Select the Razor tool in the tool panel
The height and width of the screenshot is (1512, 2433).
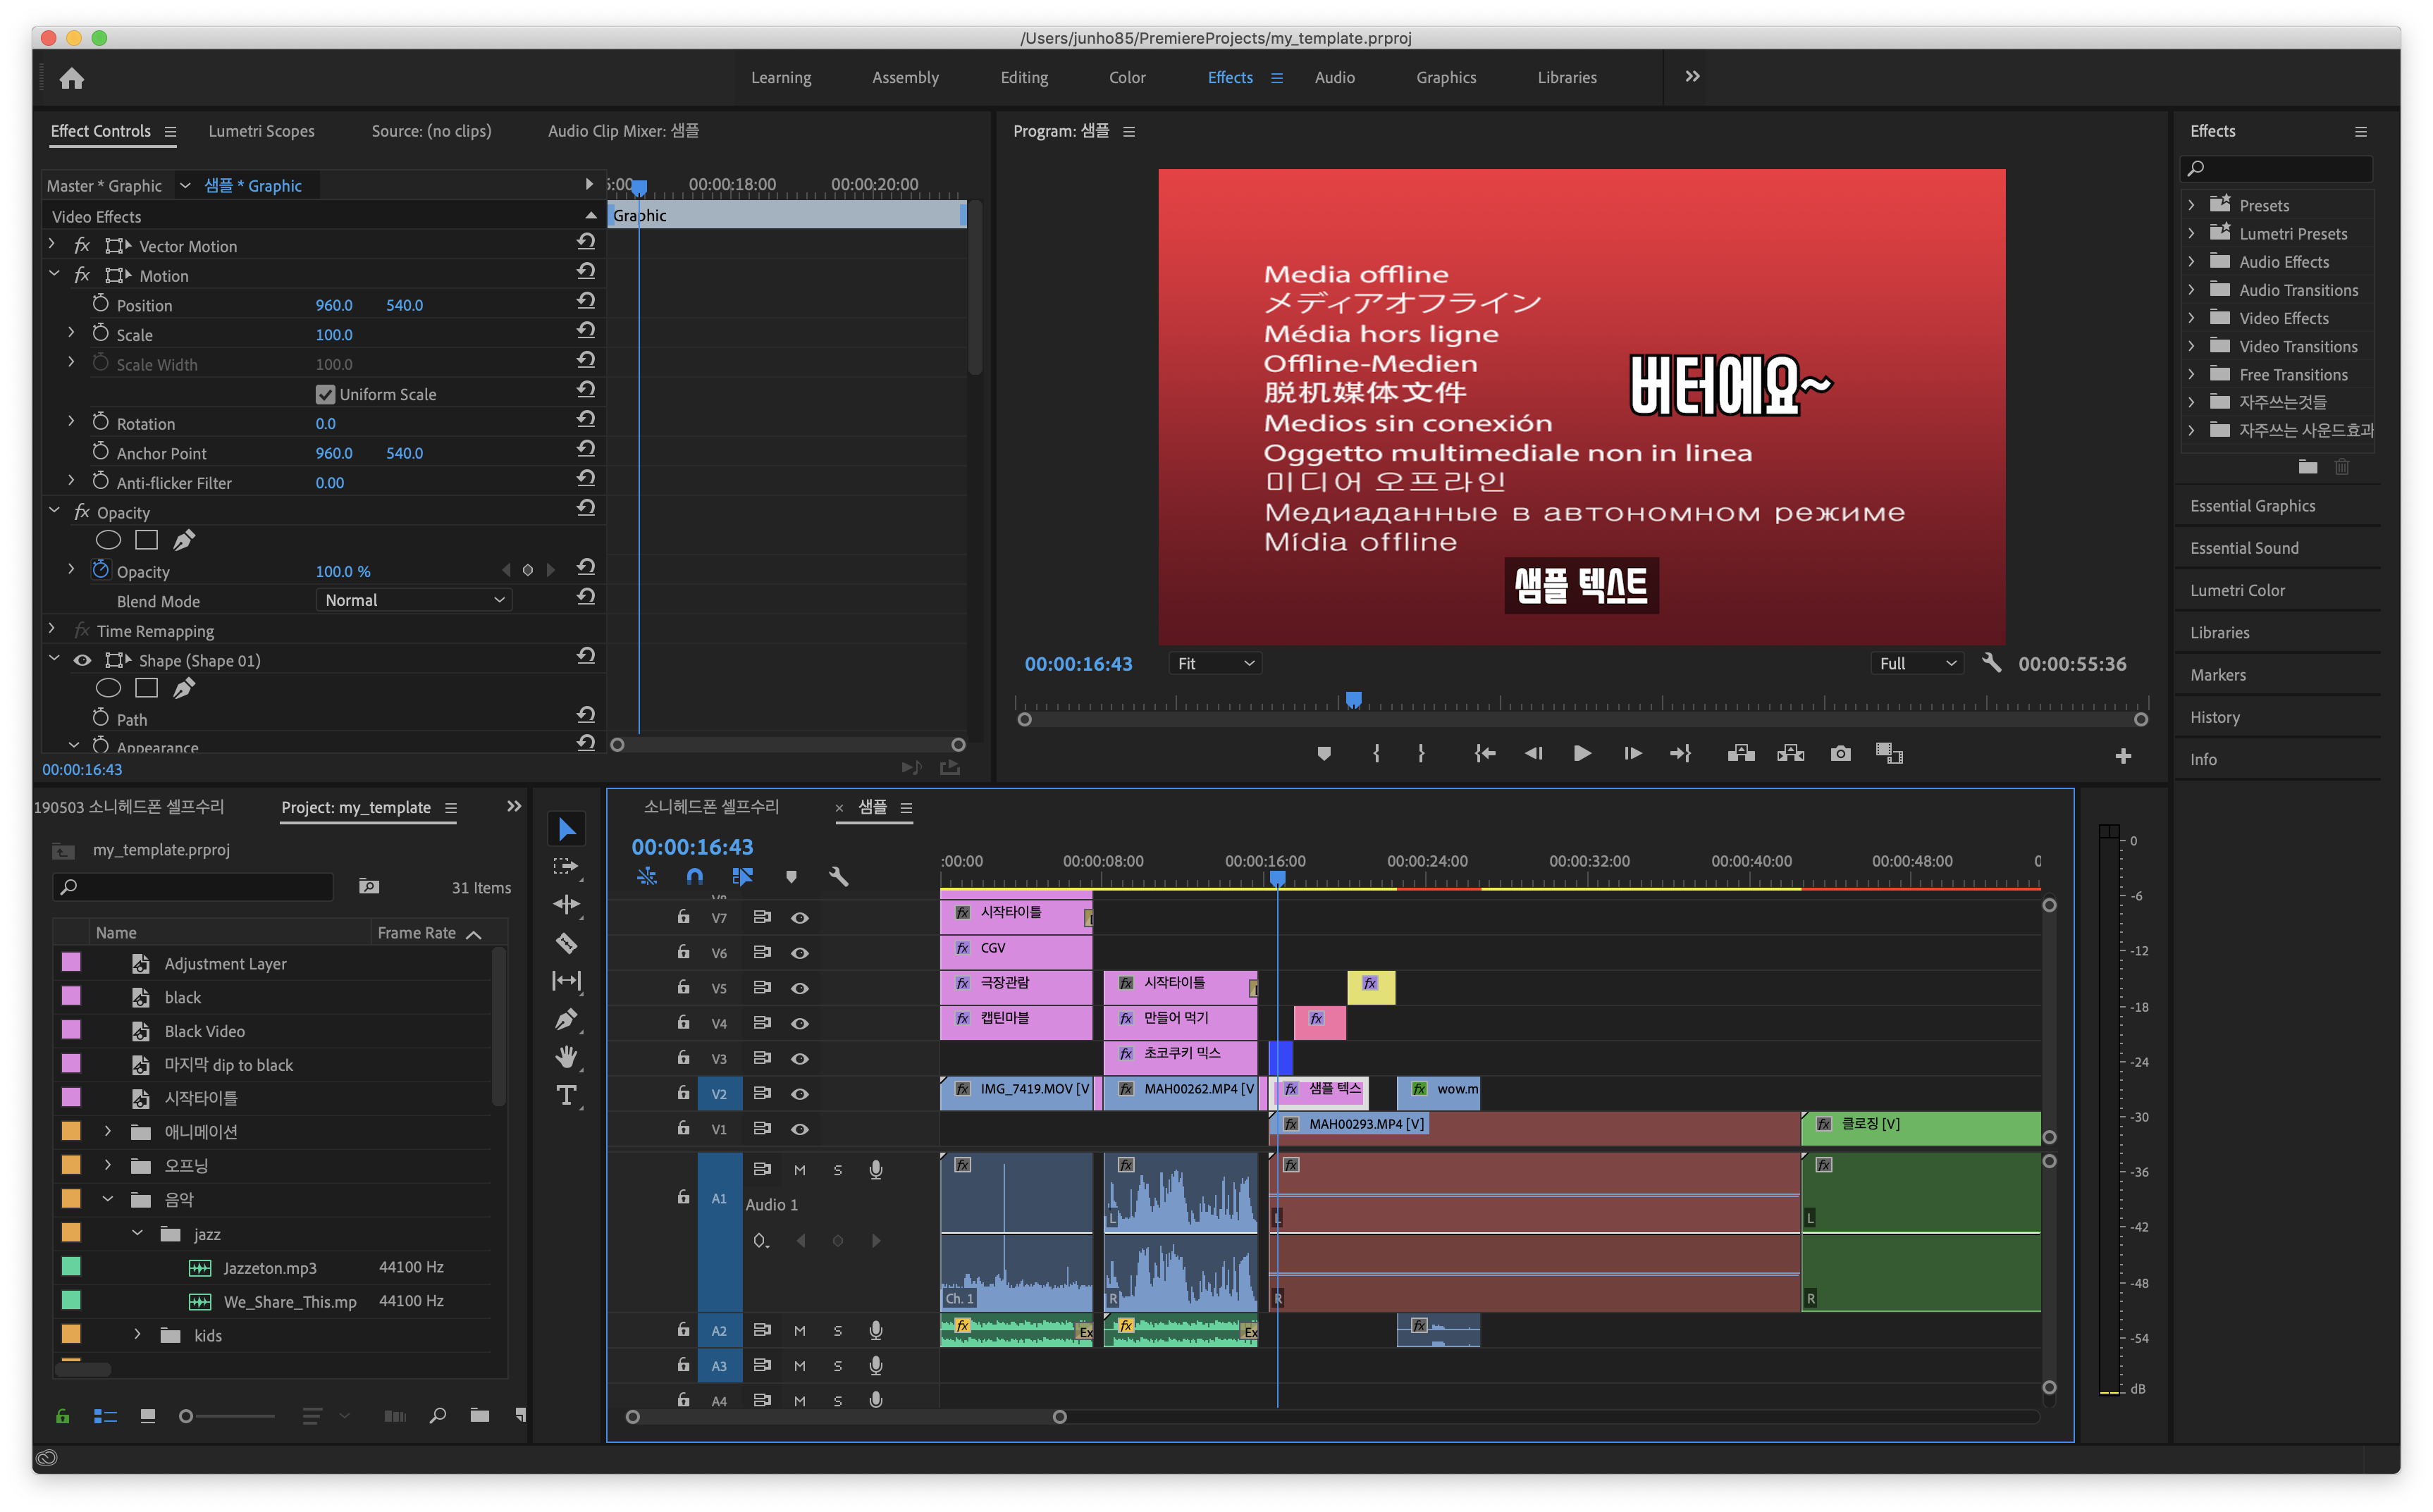click(566, 943)
